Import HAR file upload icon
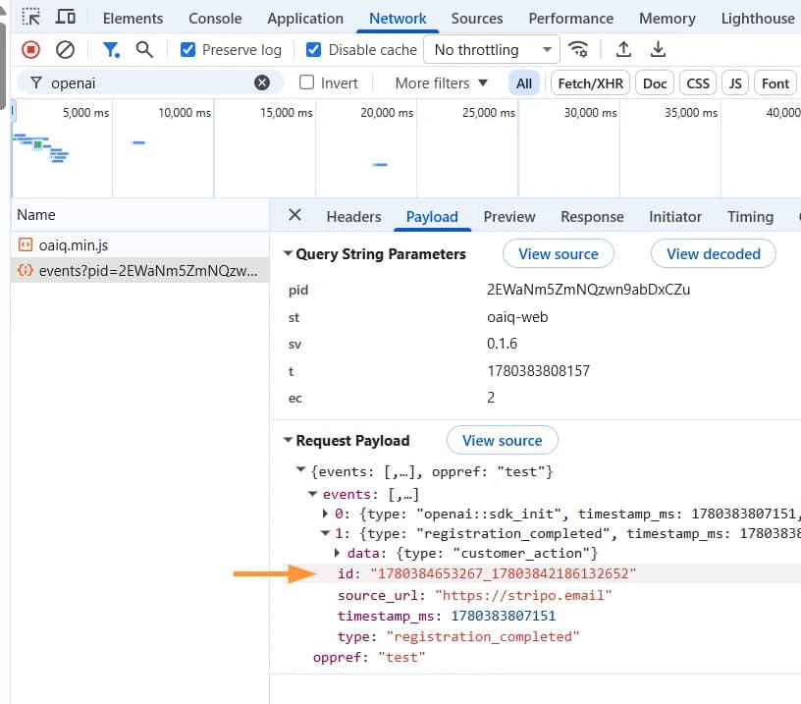Screen dimensions: 801x704 (623, 49)
